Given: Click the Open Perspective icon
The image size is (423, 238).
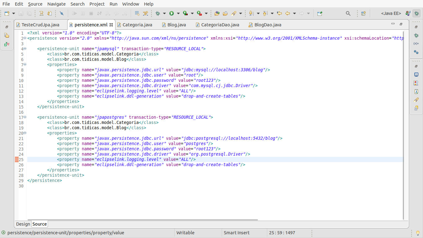Looking at the screenshot, I should pyautogui.click(x=364, y=13).
